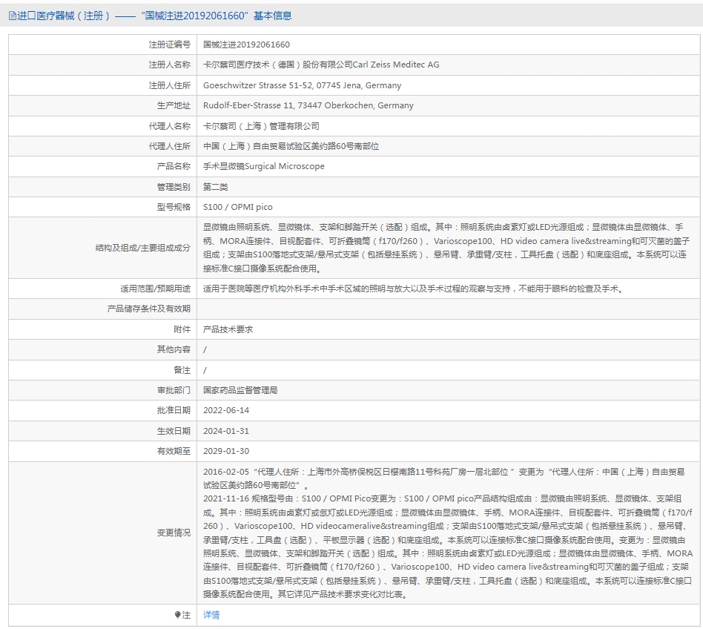Click the 审批部门 label
Image resolution: width=703 pixels, height=629 pixels.
tap(174, 390)
